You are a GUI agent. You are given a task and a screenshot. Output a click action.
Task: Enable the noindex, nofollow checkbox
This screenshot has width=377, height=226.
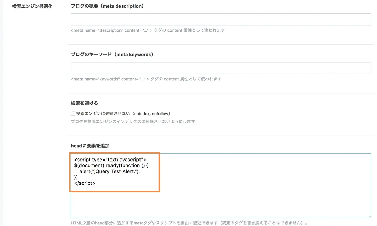(73, 113)
